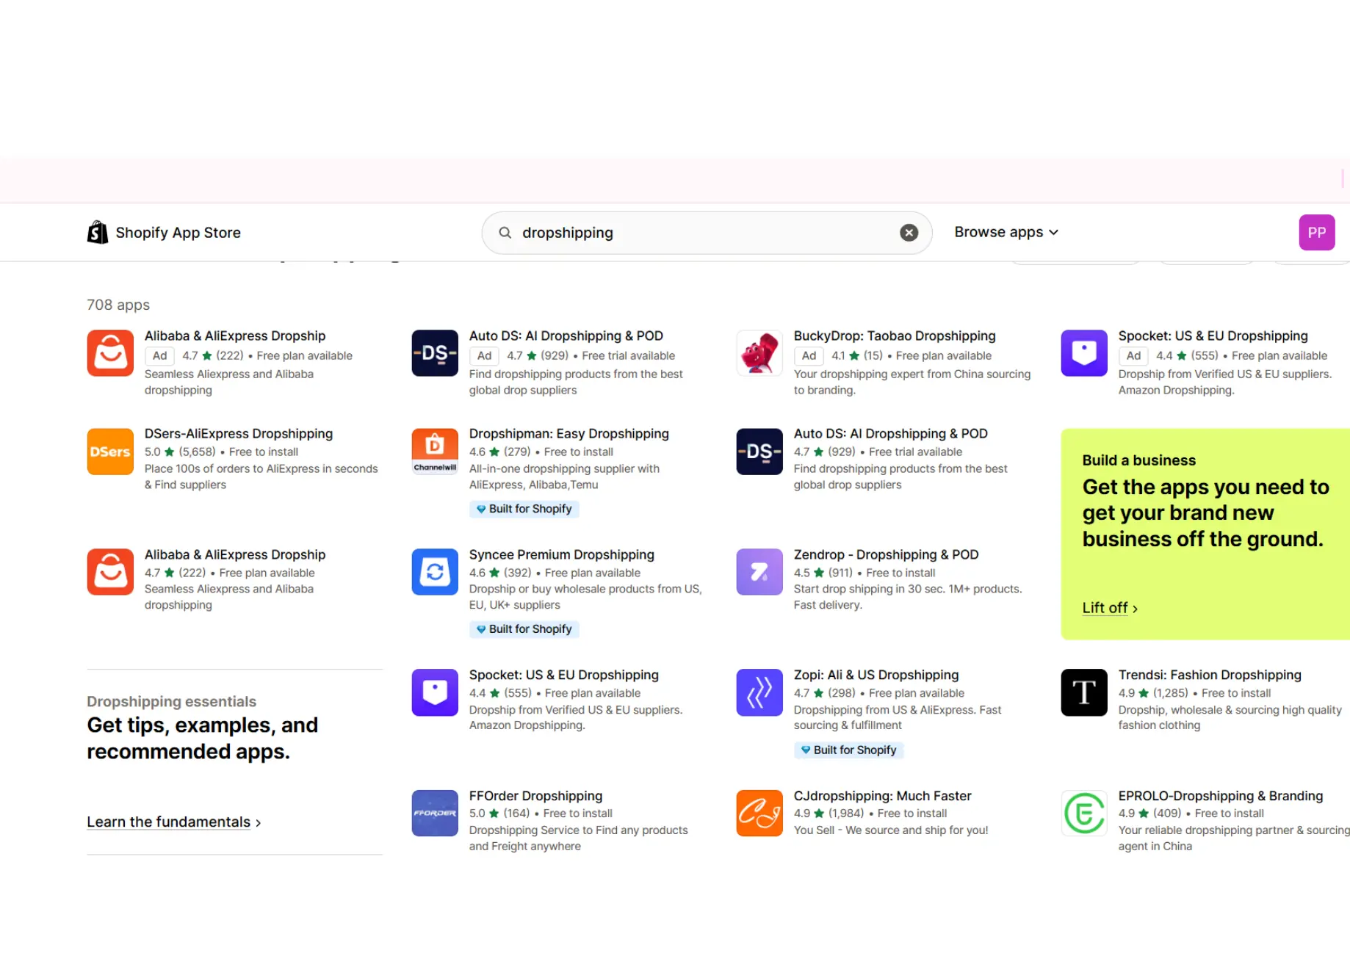1350x964 pixels.
Task: Clear the dropshipping search text
Action: pyautogui.click(x=909, y=233)
